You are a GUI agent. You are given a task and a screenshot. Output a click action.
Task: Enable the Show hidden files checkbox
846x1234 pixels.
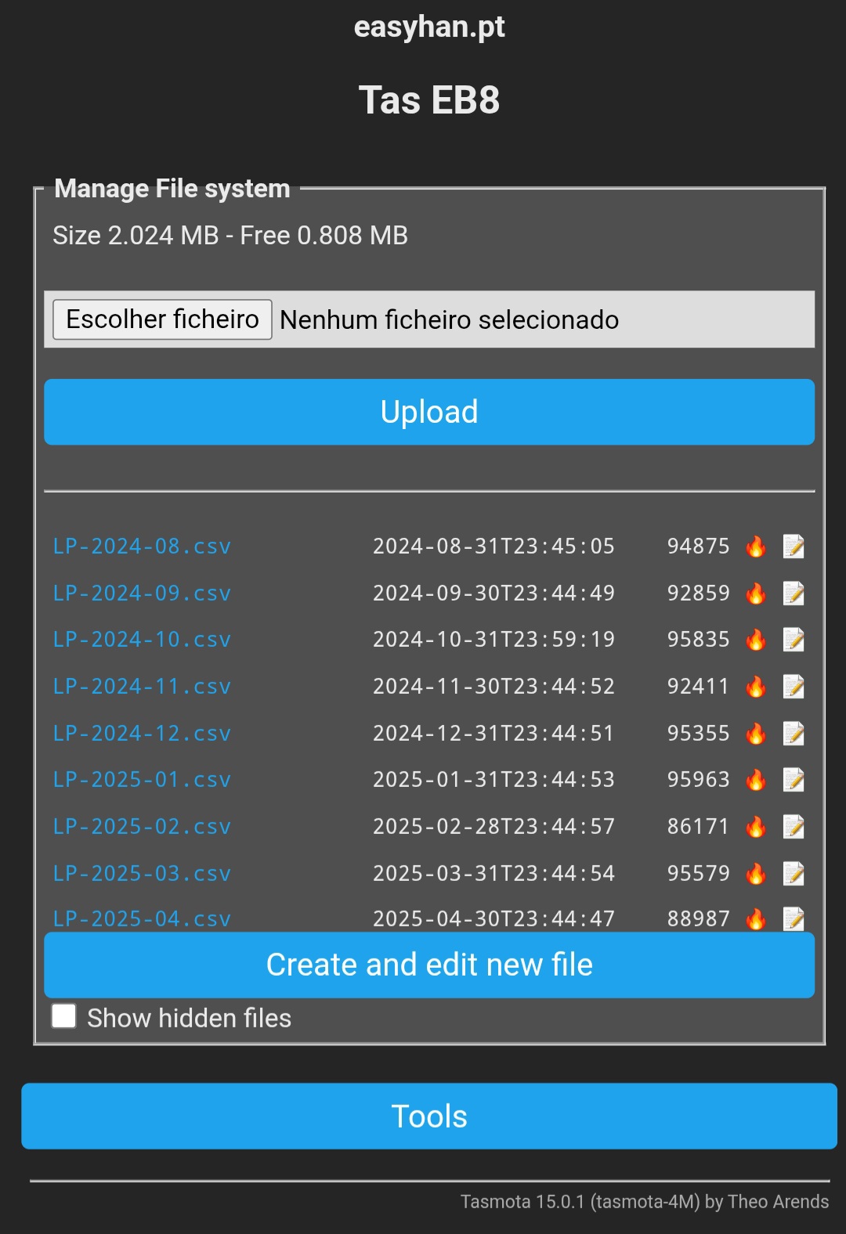pyautogui.click(x=63, y=1016)
